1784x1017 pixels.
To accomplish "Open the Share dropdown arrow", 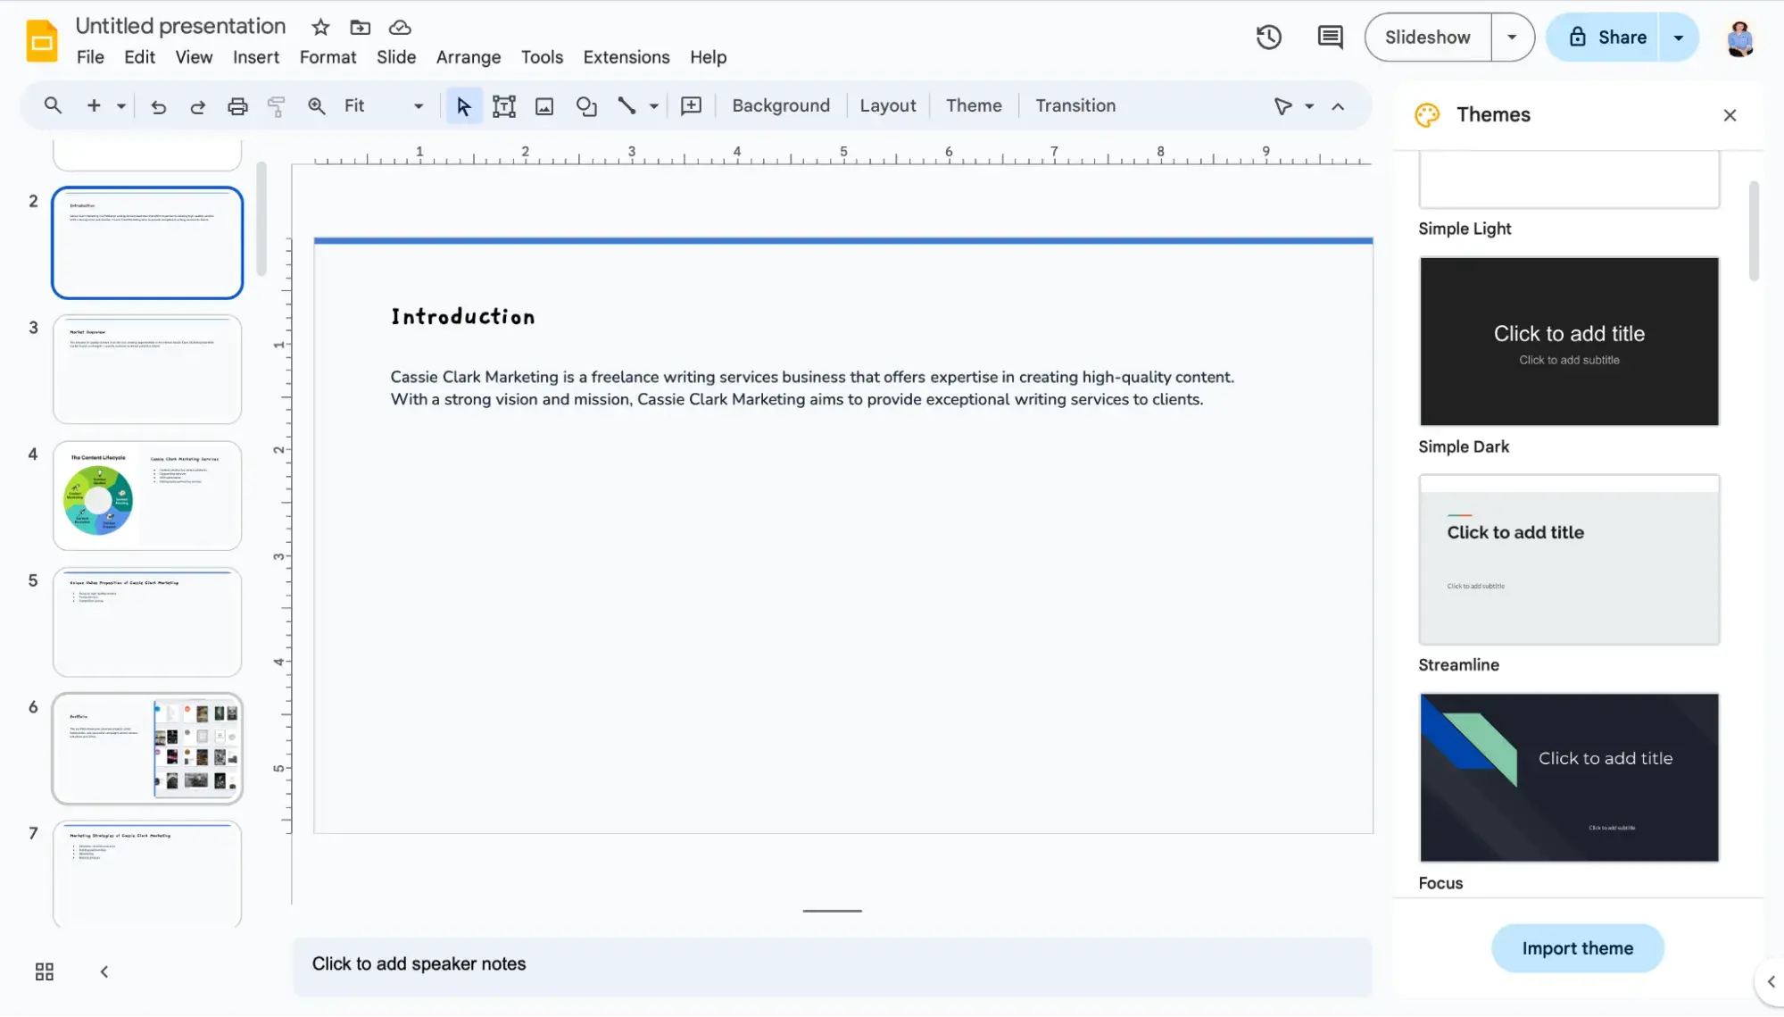I will click(x=1680, y=37).
